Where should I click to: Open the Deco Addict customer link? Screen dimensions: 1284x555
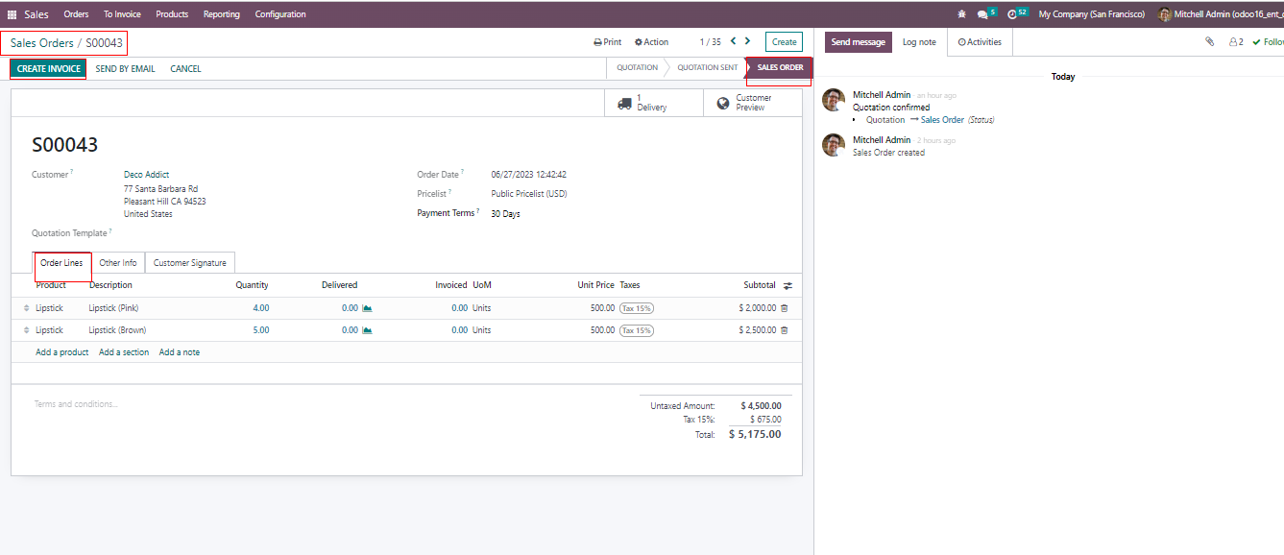coord(146,175)
